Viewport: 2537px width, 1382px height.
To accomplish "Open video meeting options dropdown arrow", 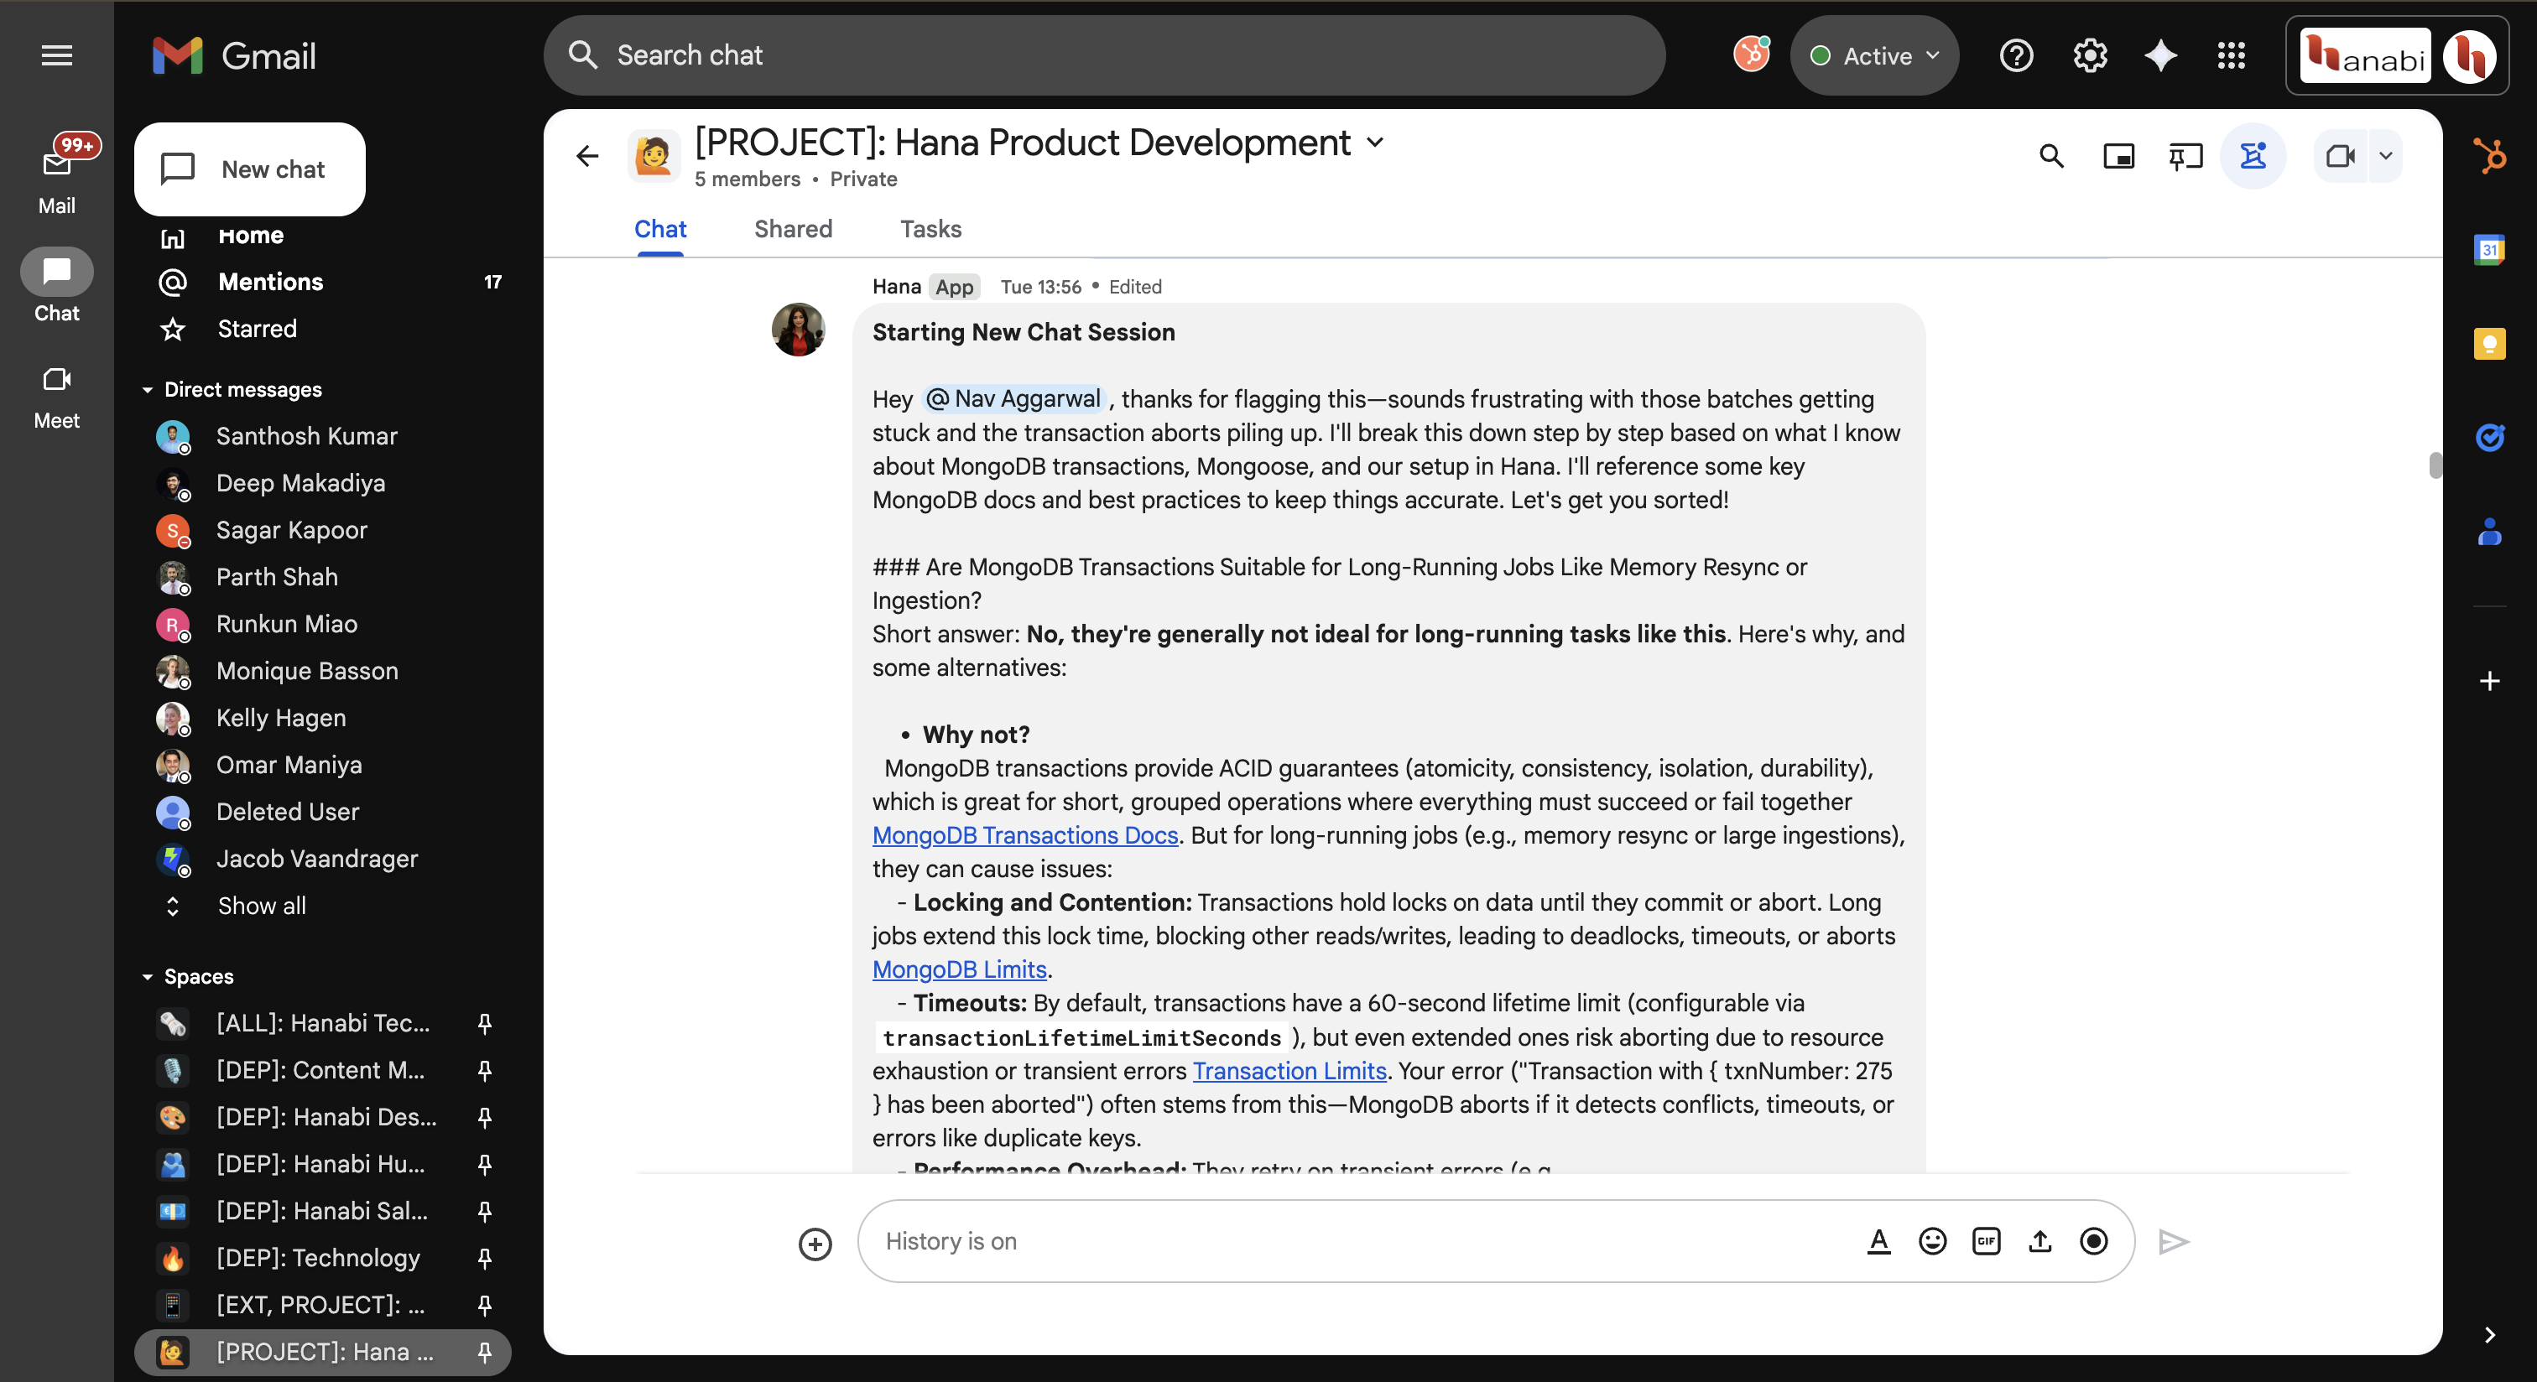I will coord(2385,155).
